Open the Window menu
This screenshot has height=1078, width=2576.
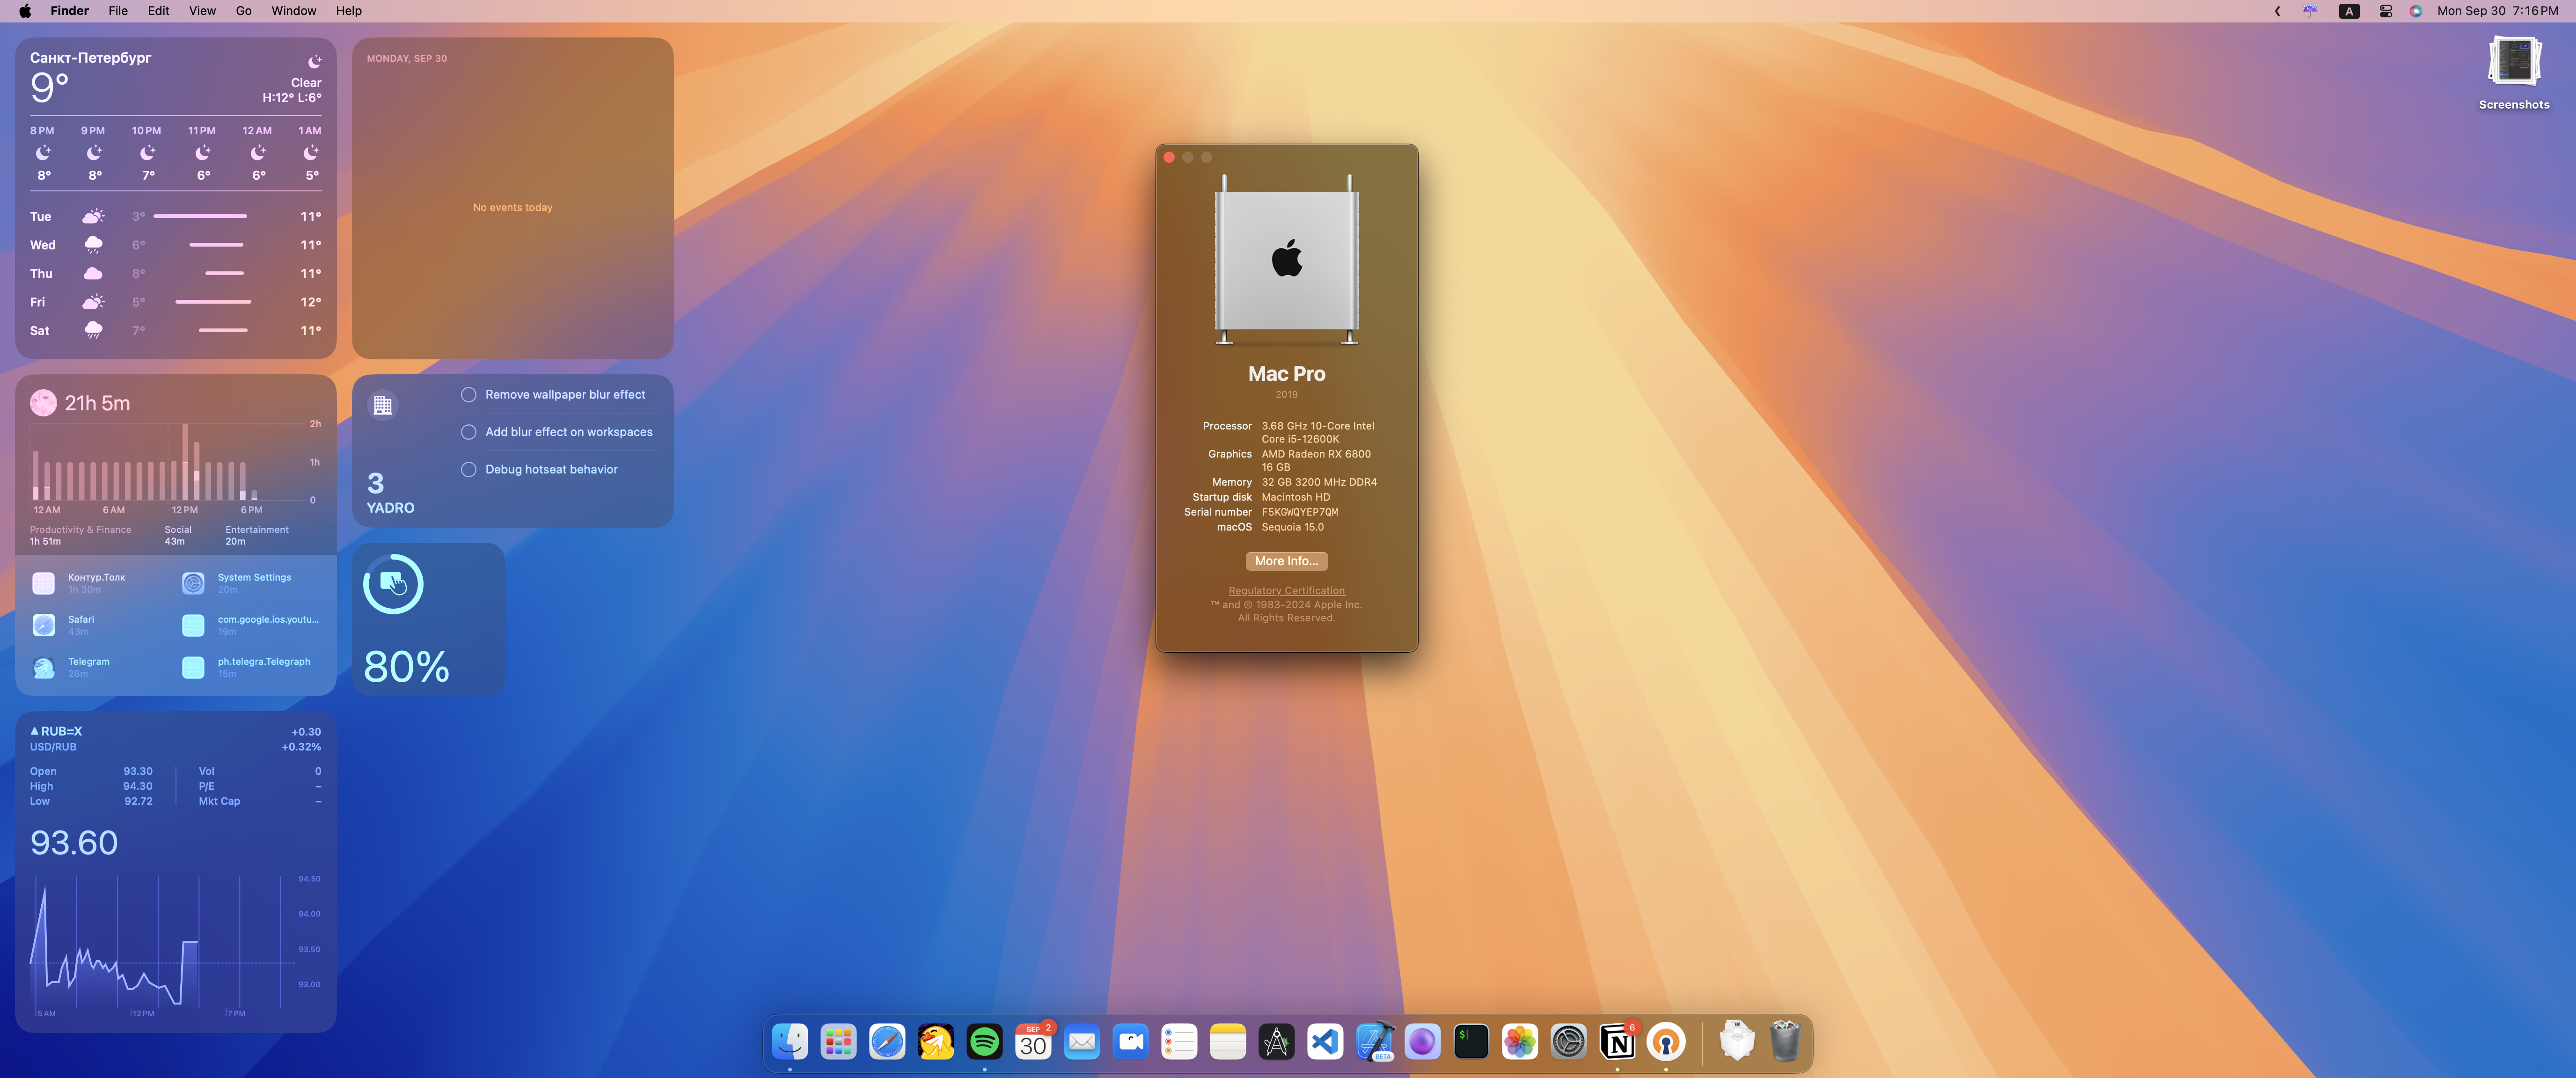(x=293, y=11)
